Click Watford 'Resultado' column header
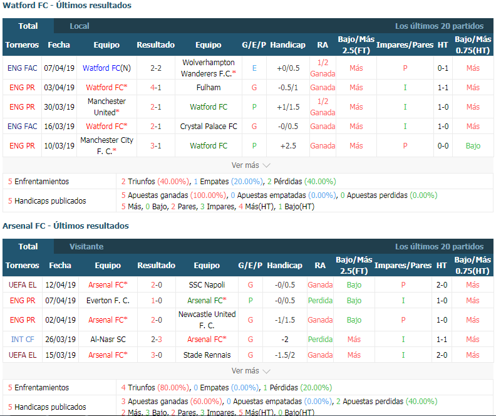Viewport: 496px width, 416px height. (x=156, y=45)
